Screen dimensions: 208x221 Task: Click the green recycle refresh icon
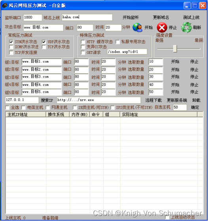[x=186, y=27]
